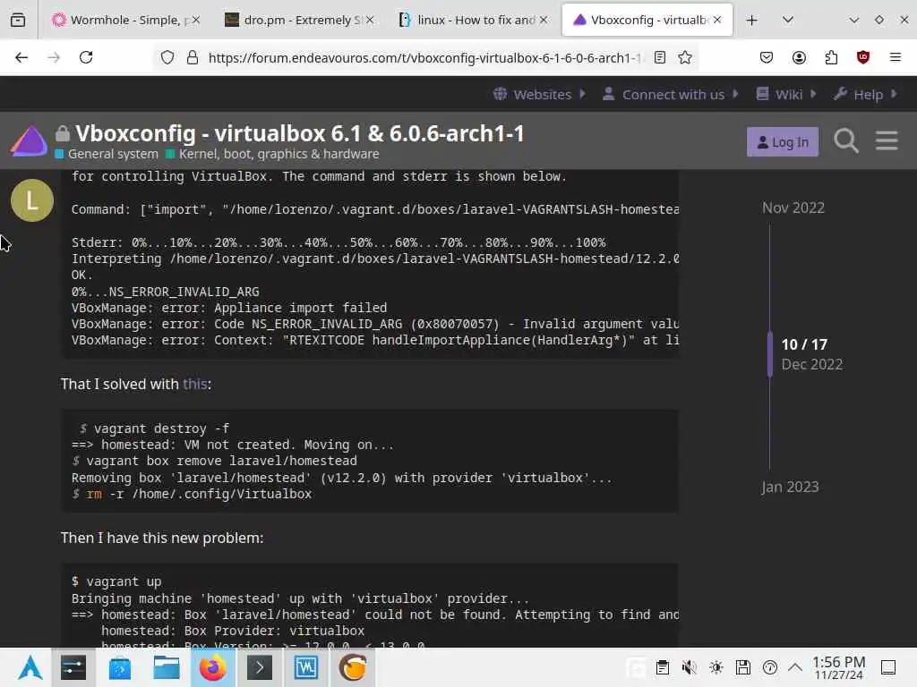
Task: Open tracking protection shield panel
Action: pyautogui.click(x=167, y=57)
